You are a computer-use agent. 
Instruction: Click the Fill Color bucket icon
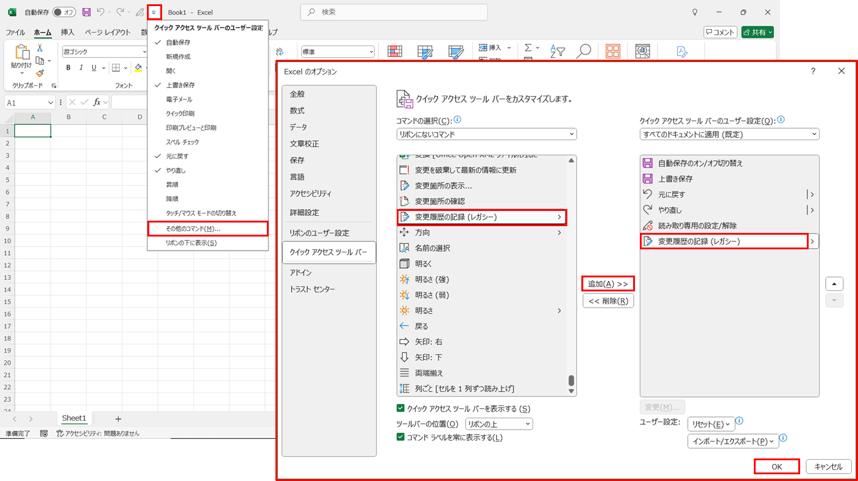[138, 68]
